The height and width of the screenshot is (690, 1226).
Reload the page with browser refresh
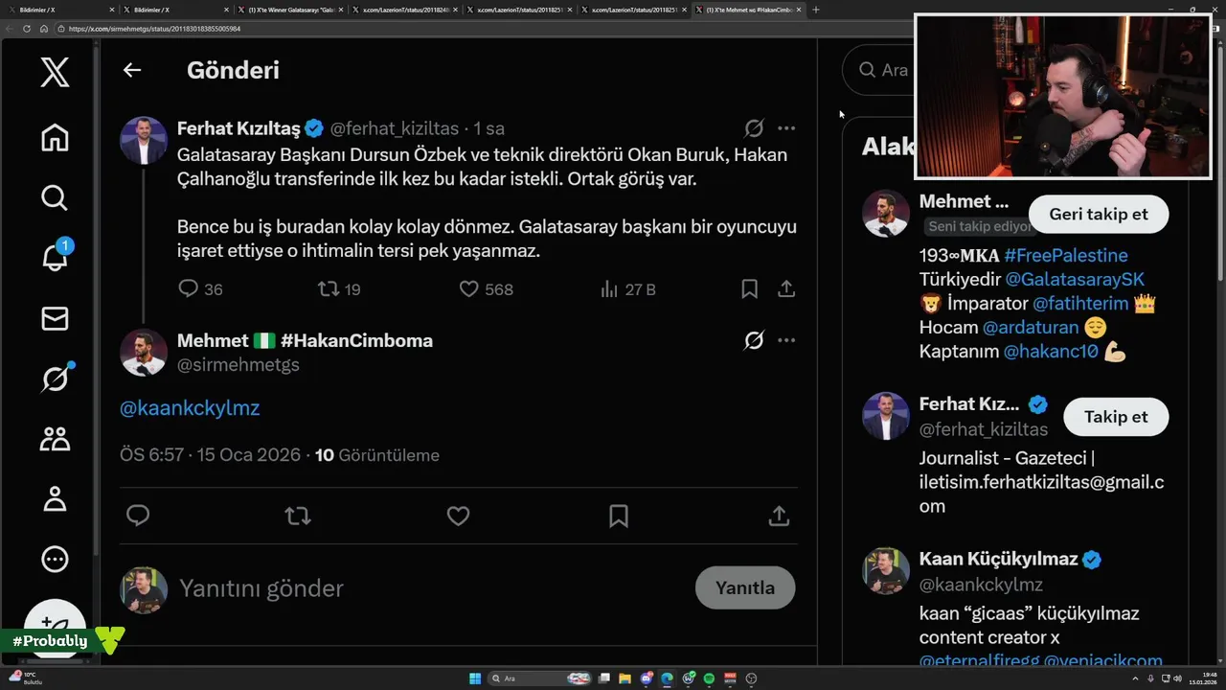click(27, 29)
